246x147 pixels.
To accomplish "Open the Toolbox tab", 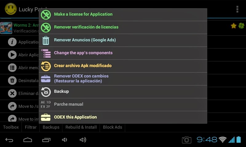I will (x=11, y=127).
